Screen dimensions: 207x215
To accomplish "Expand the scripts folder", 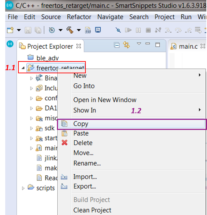I will tap(23, 188).
